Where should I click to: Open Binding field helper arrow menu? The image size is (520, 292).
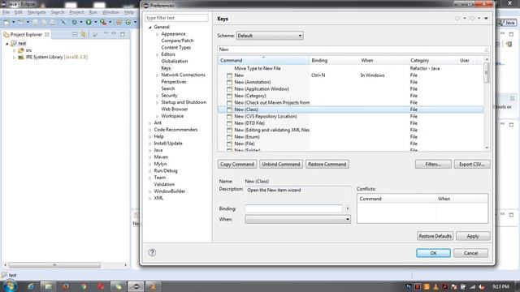(347, 208)
